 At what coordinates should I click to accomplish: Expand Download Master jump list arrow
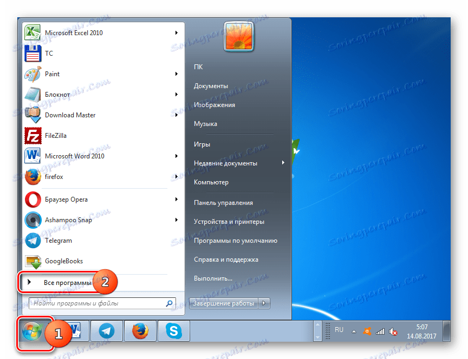coord(177,115)
